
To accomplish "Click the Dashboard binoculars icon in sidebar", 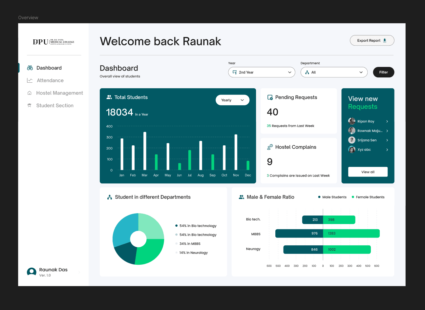I will coord(30,68).
